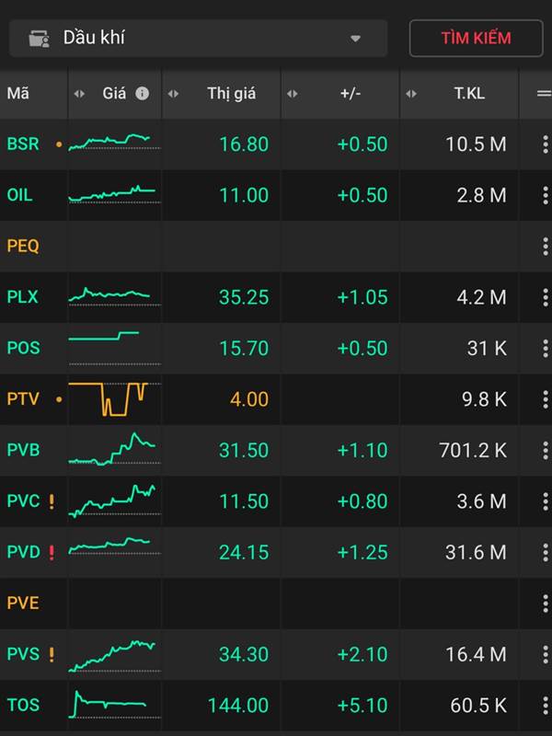The height and width of the screenshot is (736, 552).
Task: Click yellow warning icon next to PVC
Action: point(52,502)
